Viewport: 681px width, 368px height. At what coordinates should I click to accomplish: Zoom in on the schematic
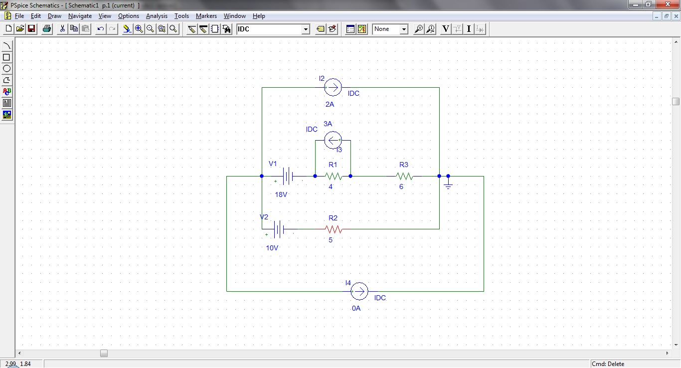click(139, 29)
